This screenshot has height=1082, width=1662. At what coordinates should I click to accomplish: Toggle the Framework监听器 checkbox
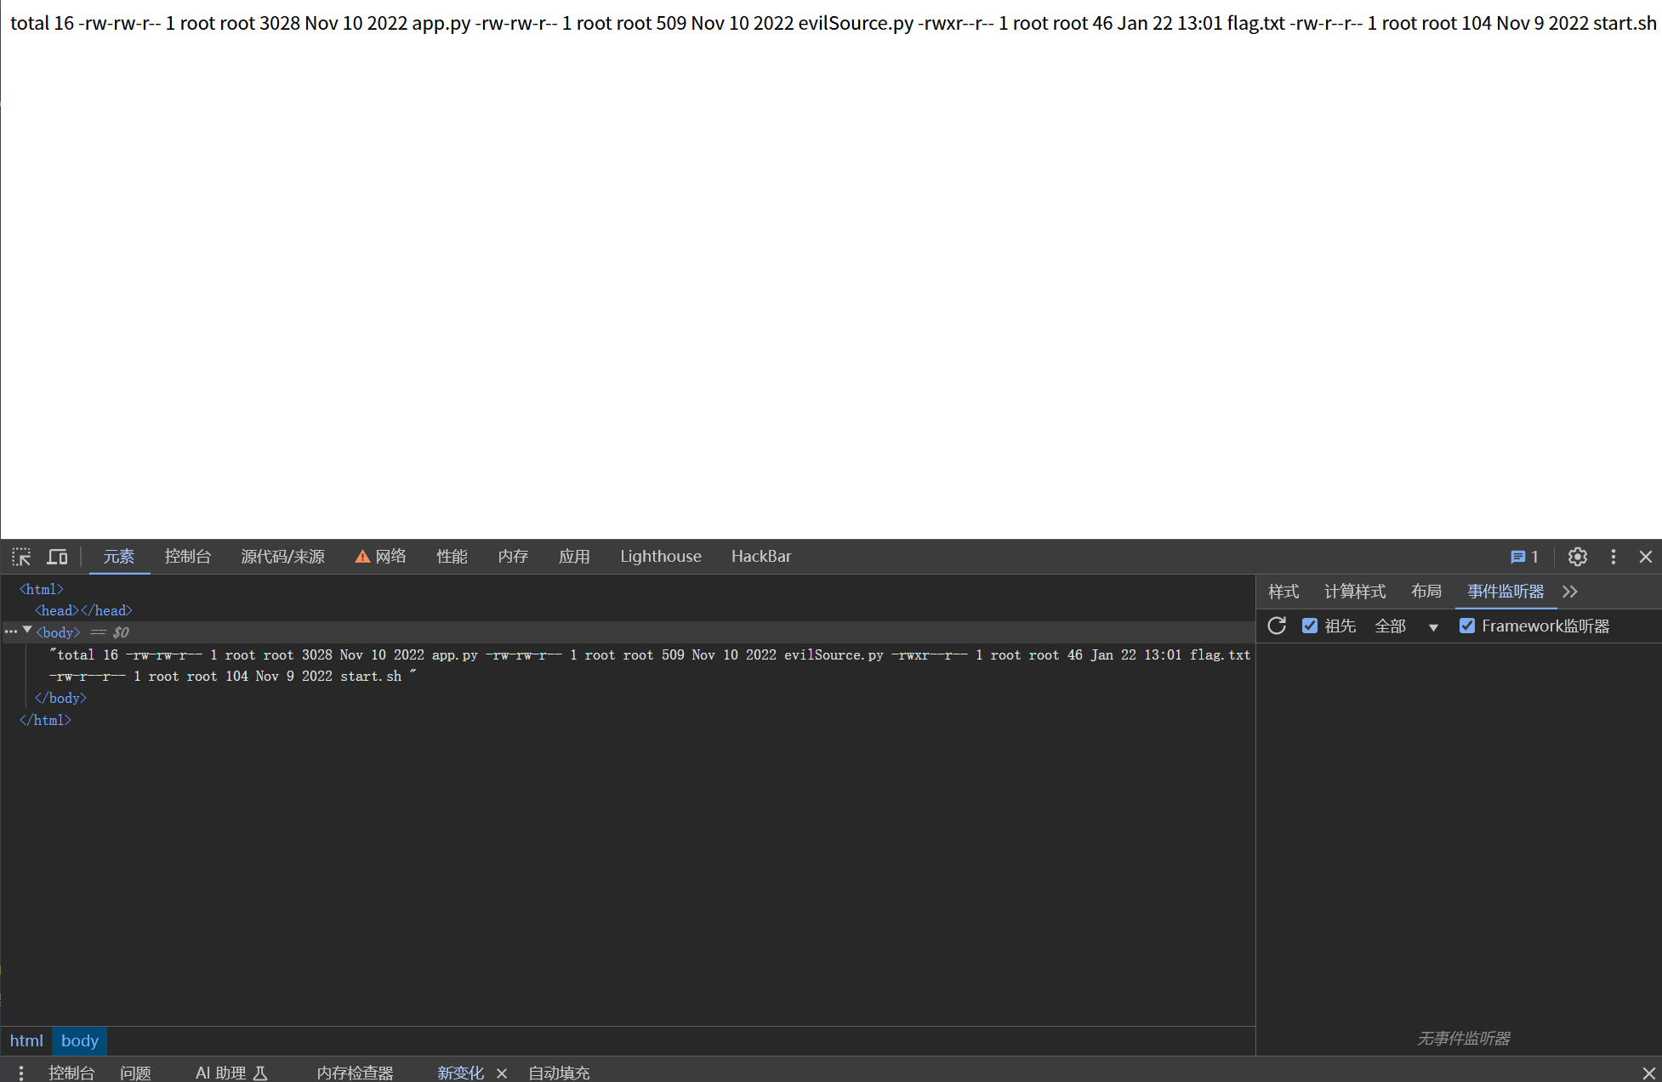[x=1467, y=626]
